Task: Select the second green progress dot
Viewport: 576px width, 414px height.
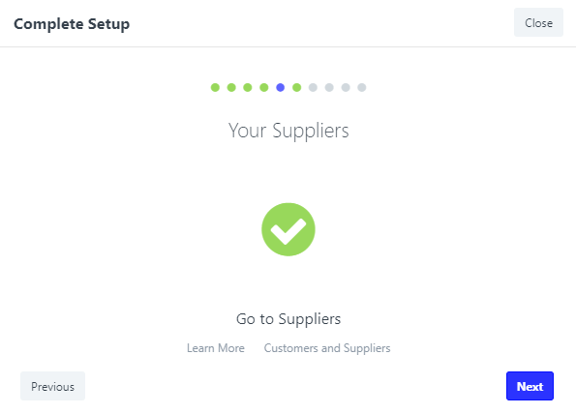Action: [231, 87]
